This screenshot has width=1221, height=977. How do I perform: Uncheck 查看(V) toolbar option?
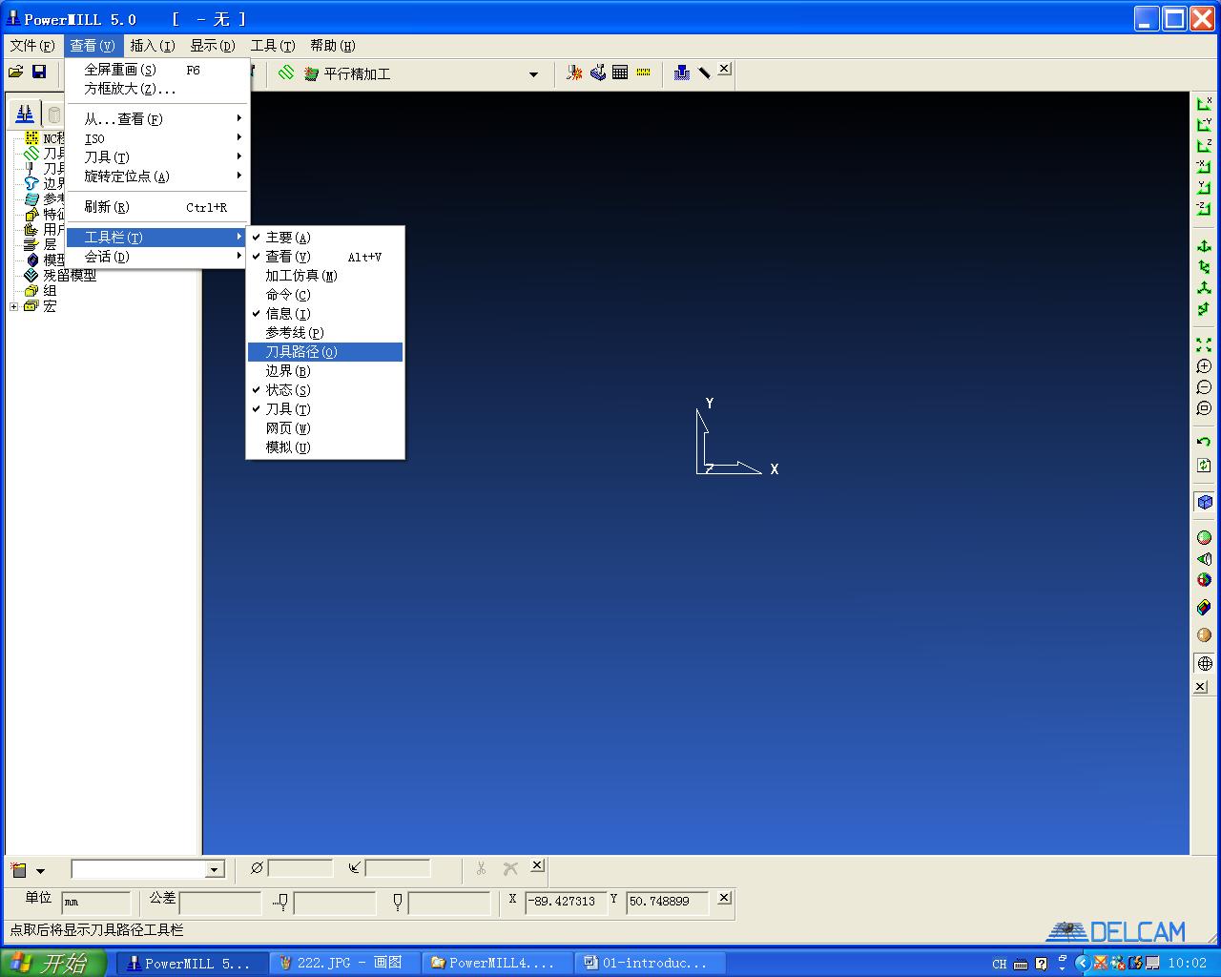(x=325, y=257)
